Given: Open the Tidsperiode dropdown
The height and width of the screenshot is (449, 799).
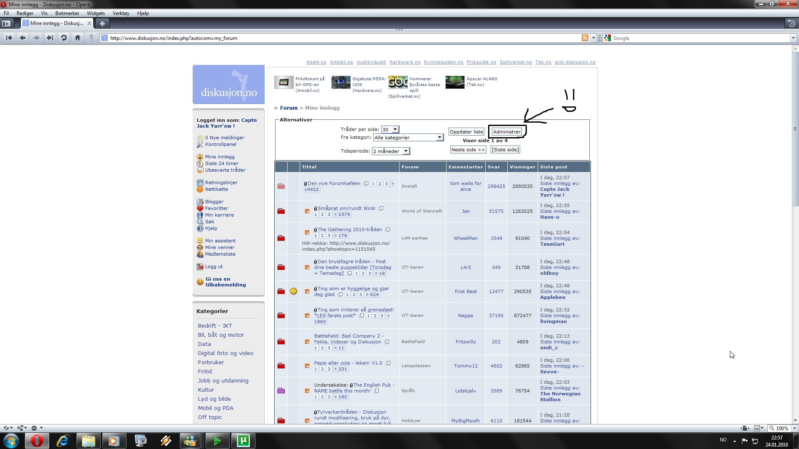Looking at the screenshot, I should coord(391,151).
